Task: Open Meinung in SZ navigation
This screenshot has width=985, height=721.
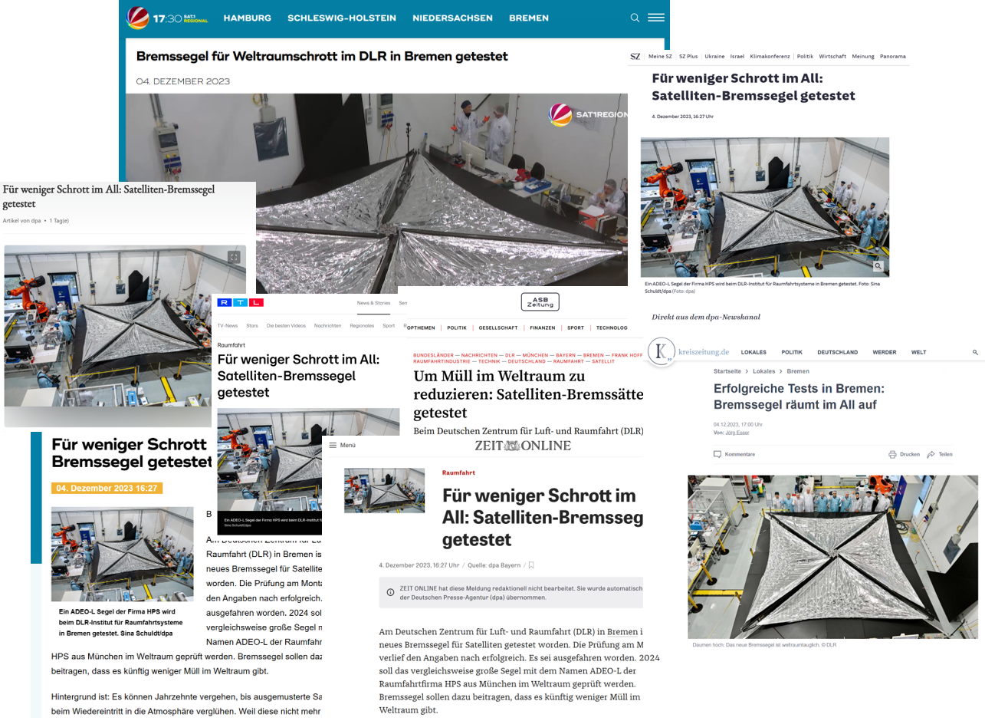Action: [x=862, y=56]
